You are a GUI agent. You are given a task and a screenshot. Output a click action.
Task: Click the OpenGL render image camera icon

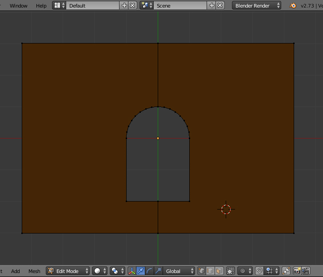pos(297,271)
